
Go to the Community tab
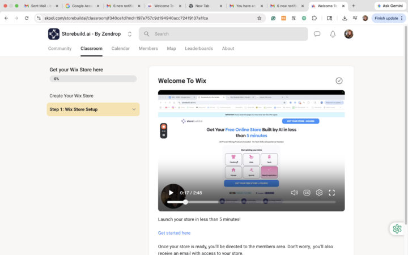[x=60, y=48]
